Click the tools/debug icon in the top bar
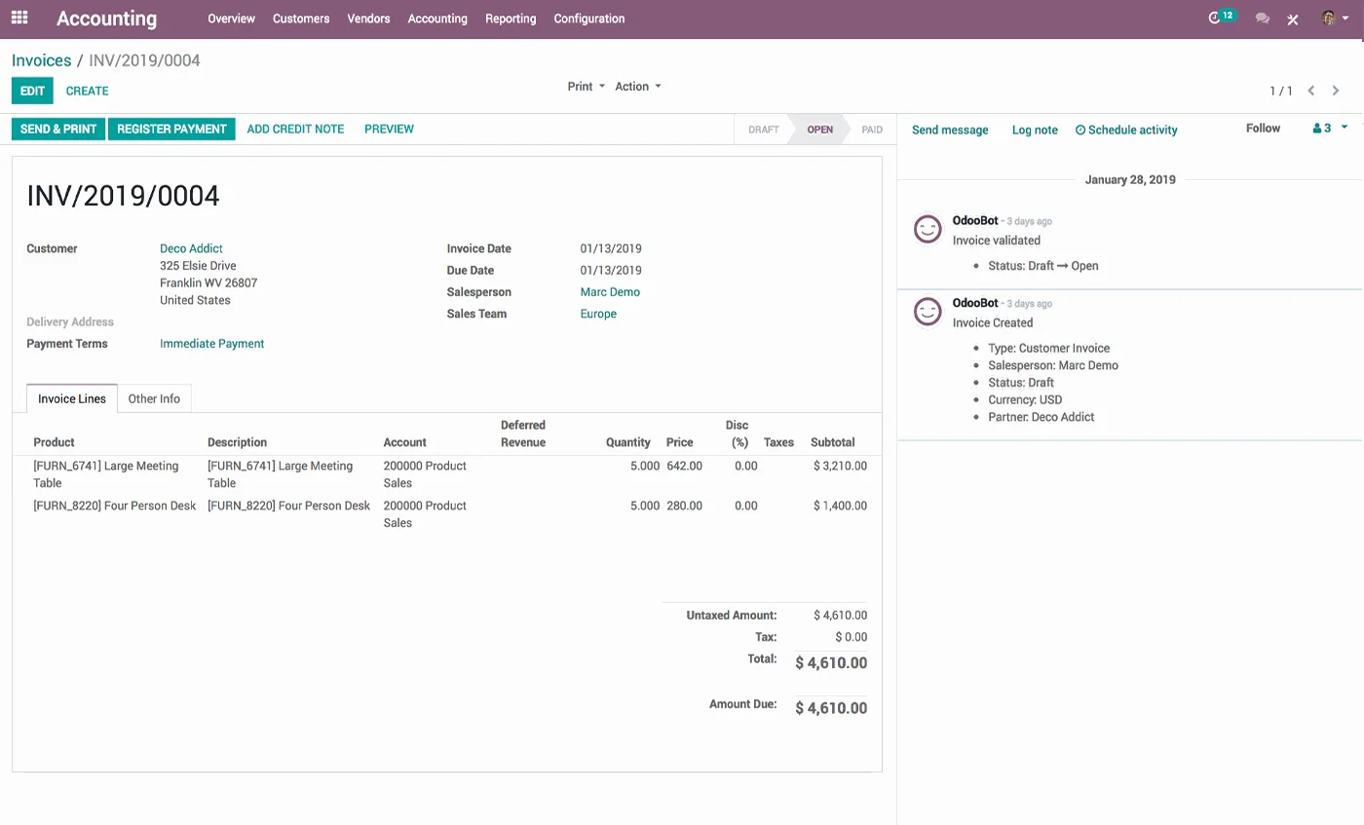 (x=1292, y=18)
